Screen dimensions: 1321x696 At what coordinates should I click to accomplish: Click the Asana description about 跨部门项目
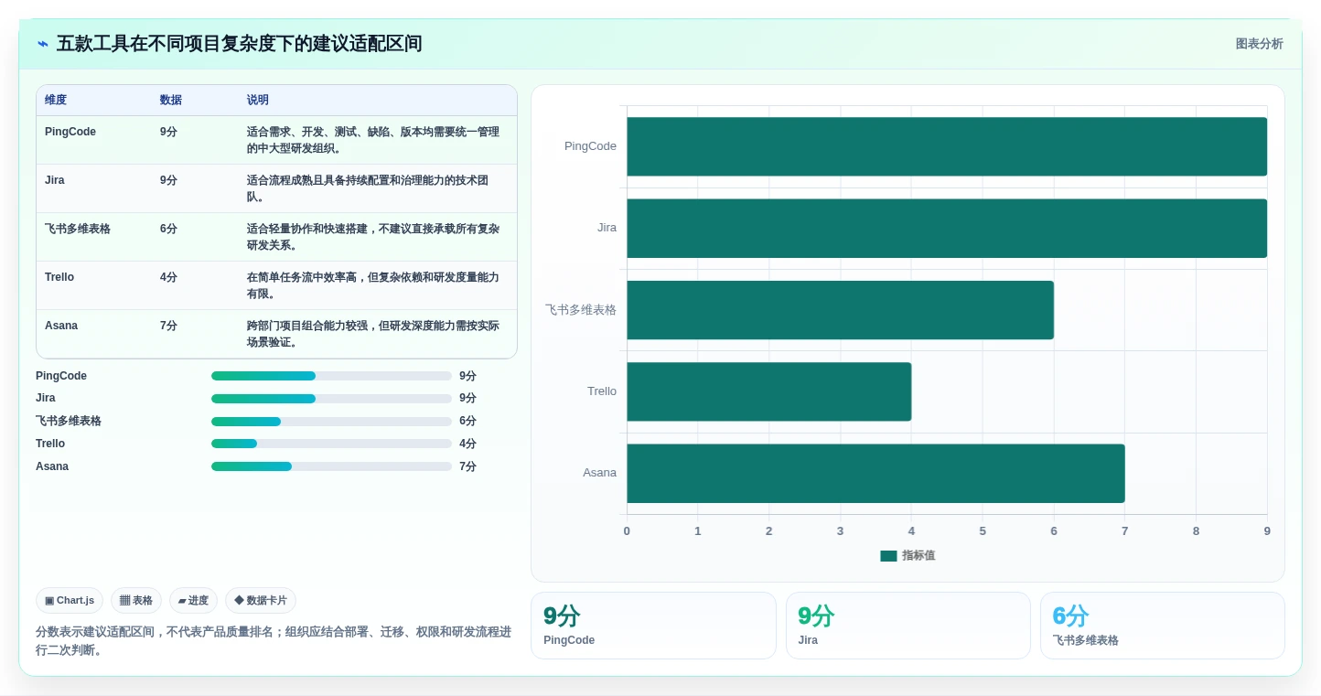click(x=373, y=334)
